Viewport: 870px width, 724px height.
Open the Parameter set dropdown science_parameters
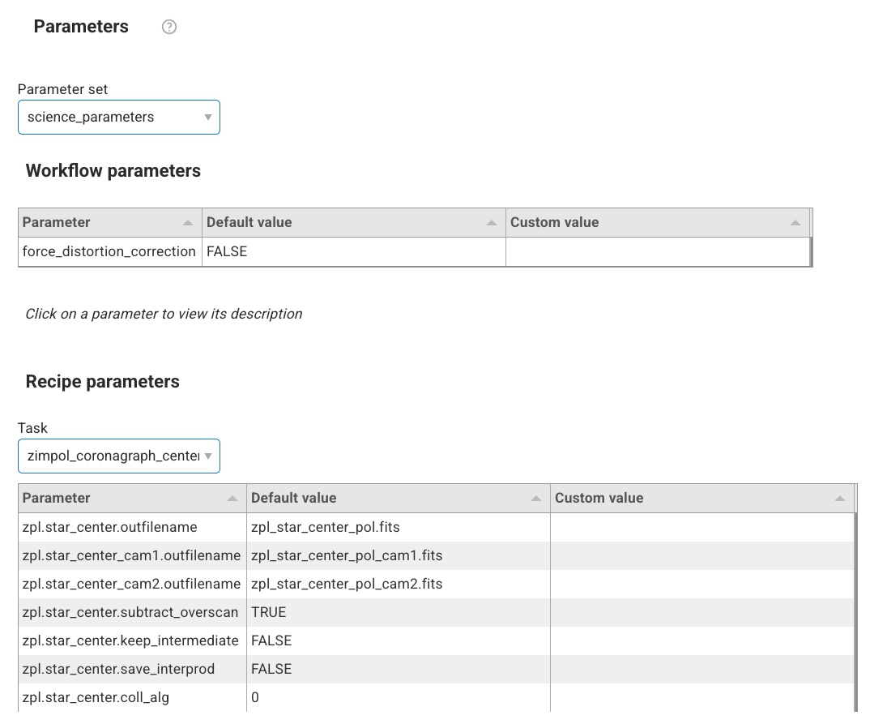[x=119, y=117]
